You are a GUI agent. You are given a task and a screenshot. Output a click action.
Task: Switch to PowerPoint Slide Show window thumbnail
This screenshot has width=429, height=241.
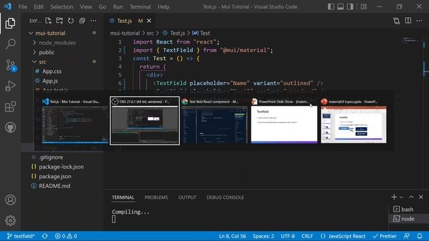(284, 120)
